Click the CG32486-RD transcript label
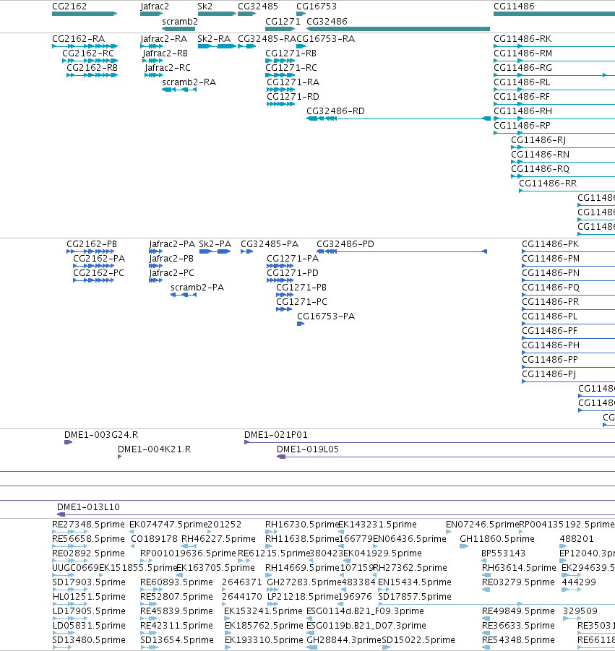The image size is (615, 651). tap(335, 111)
